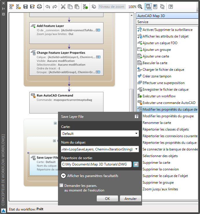The width and height of the screenshot is (200, 214).
Task: Select Ajouter une carte activity
Action: 167,56
